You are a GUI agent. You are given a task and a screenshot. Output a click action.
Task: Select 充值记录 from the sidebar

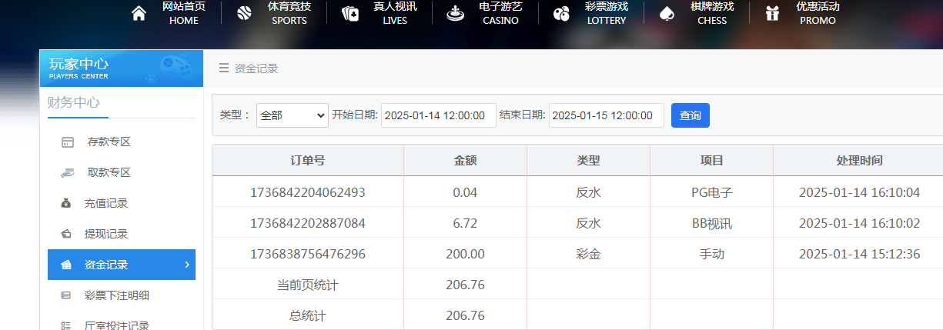click(105, 203)
